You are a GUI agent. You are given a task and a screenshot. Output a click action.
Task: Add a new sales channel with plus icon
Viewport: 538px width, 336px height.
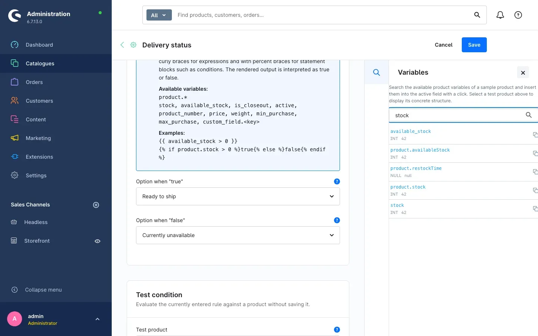[96, 205]
